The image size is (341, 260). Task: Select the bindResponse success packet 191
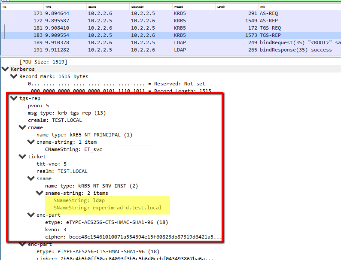tap(172, 50)
